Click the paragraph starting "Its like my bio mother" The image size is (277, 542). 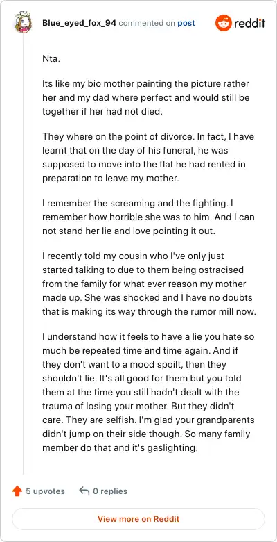[x=146, y=98]
